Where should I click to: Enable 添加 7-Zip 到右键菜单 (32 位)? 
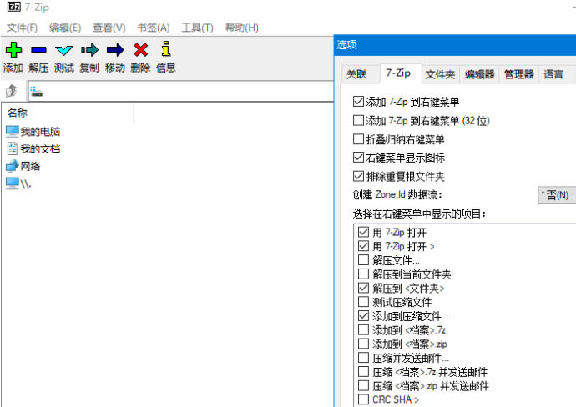[358, 120]
